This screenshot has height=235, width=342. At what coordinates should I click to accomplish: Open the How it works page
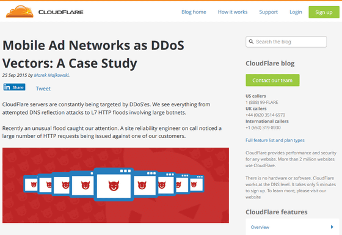(x=233, y=12)
